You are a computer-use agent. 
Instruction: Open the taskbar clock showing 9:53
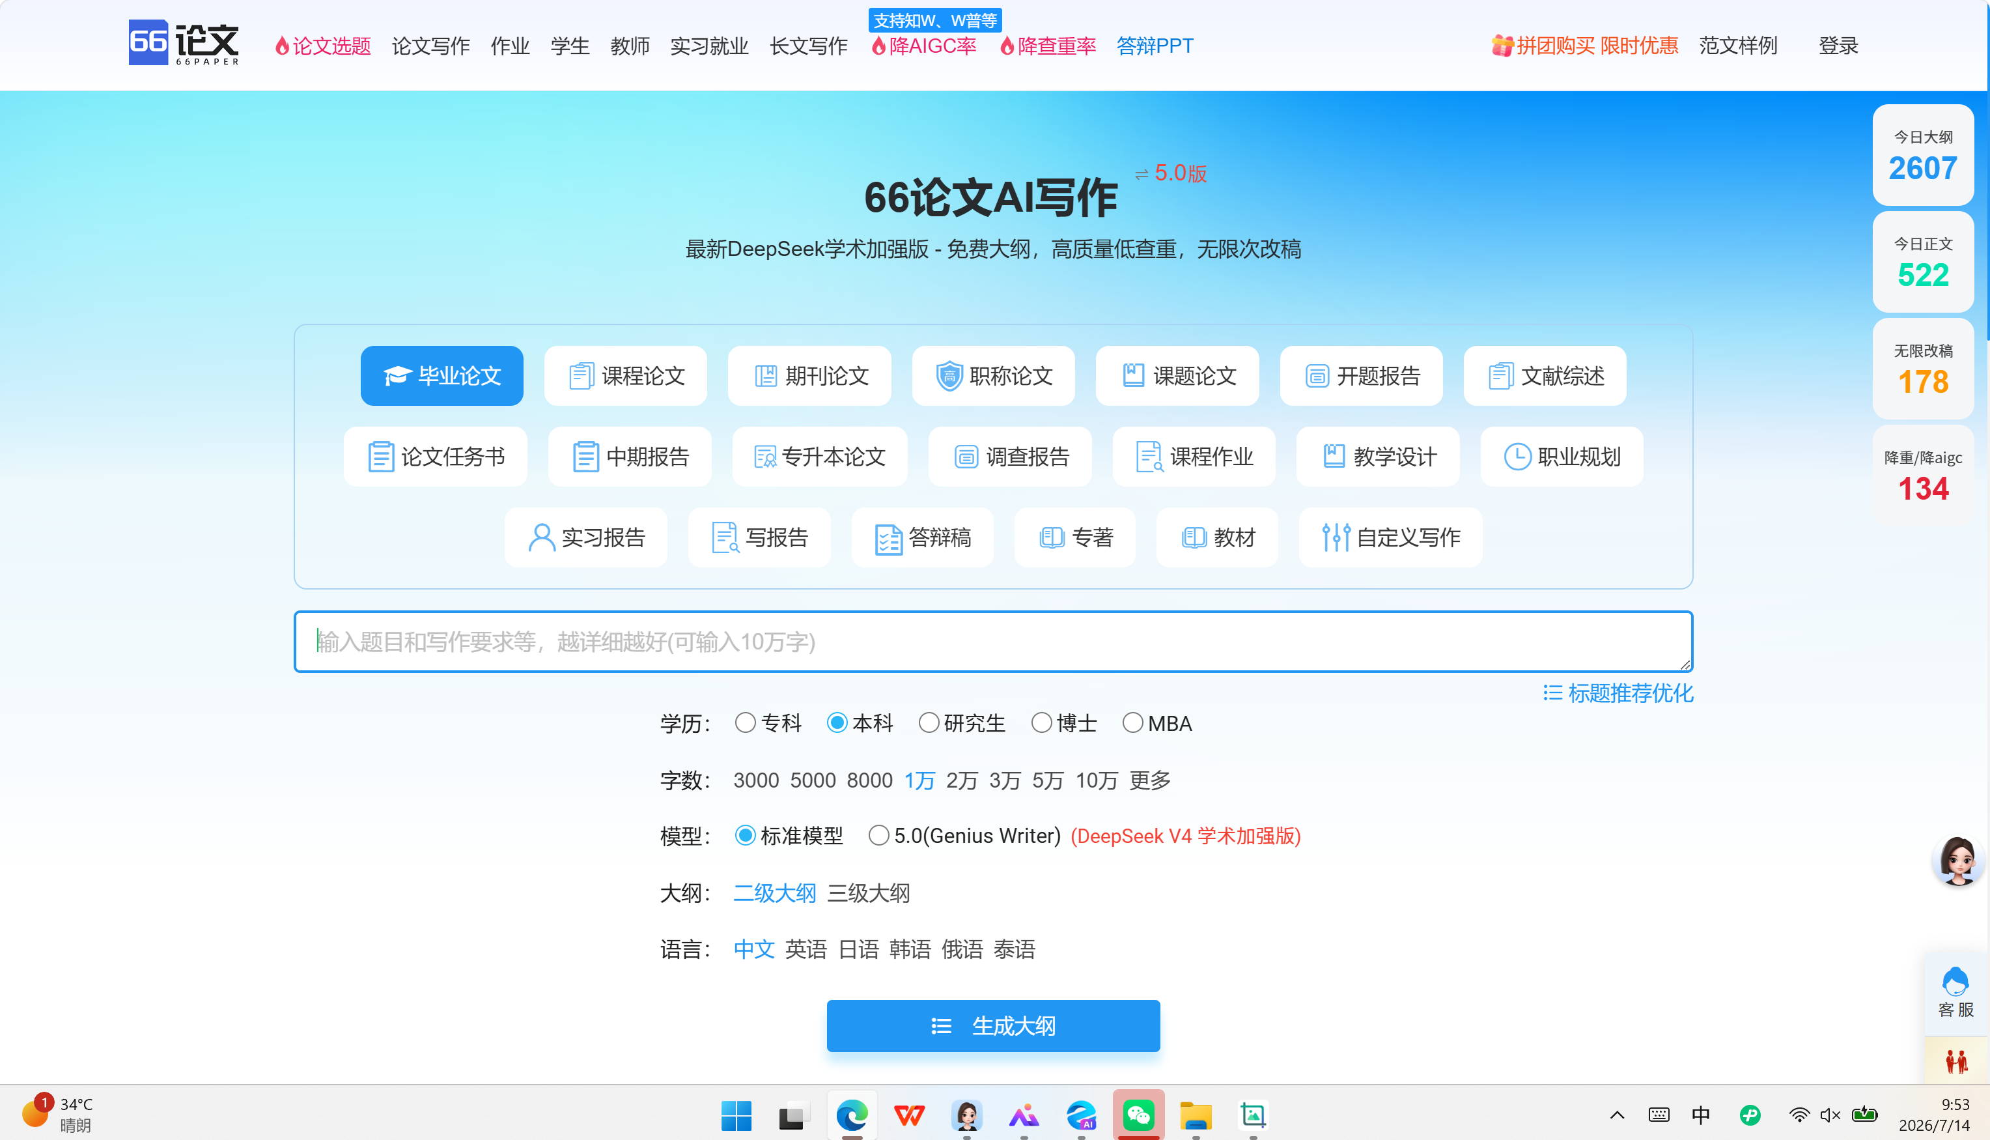[x=1935, y=1115]
